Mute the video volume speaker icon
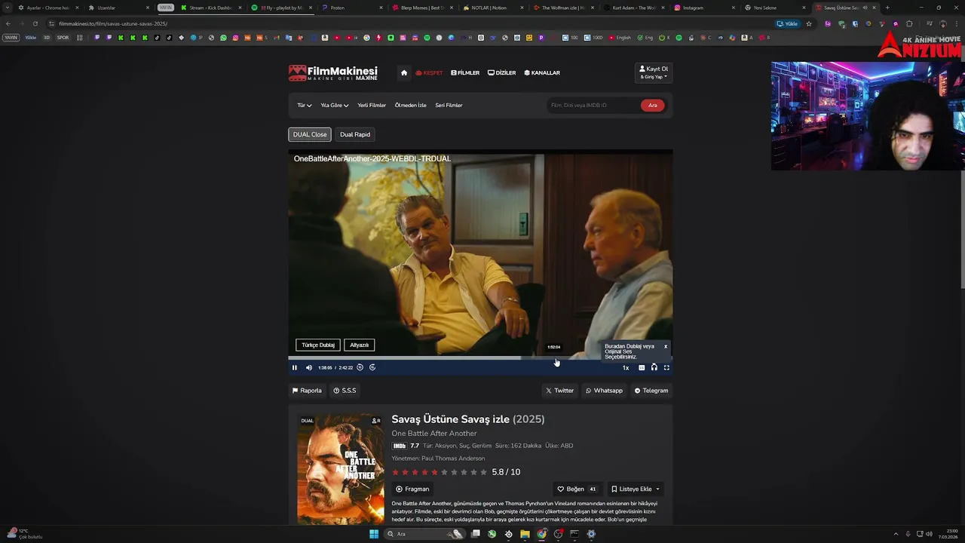 (x=309, y=368)
